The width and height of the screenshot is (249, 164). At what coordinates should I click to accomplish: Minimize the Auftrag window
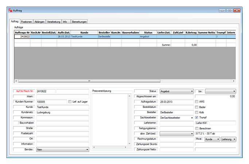point(222,11)
